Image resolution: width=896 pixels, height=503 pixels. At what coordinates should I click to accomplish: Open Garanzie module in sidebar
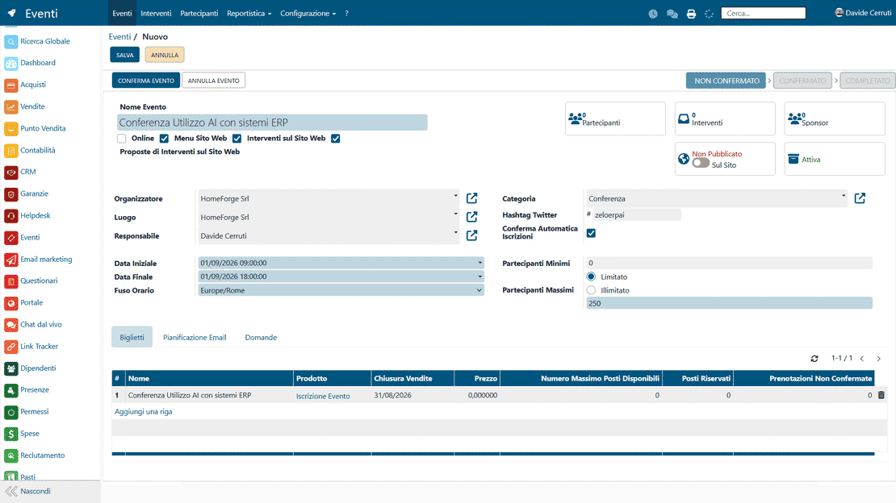pyautogui.click(x=27, y=193)
